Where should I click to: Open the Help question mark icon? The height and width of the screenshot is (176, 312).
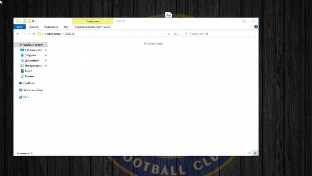coord(256,27)
